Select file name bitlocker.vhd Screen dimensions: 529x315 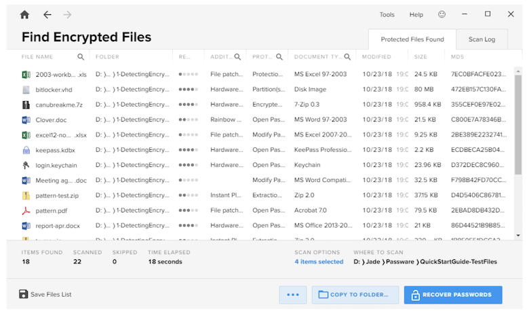click(54, 90)
